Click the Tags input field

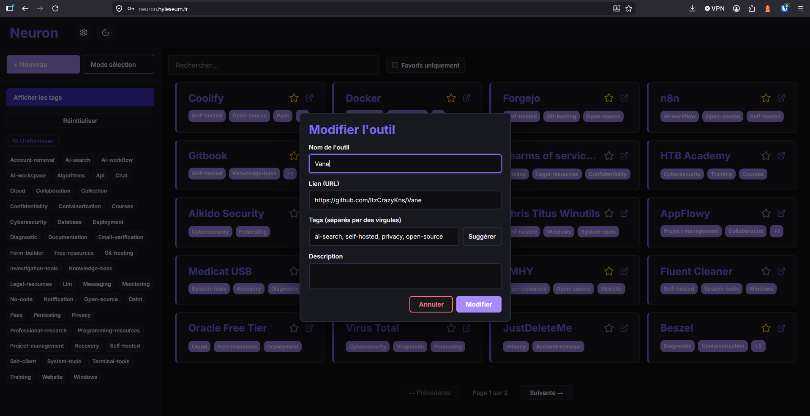tap(384, 237)
